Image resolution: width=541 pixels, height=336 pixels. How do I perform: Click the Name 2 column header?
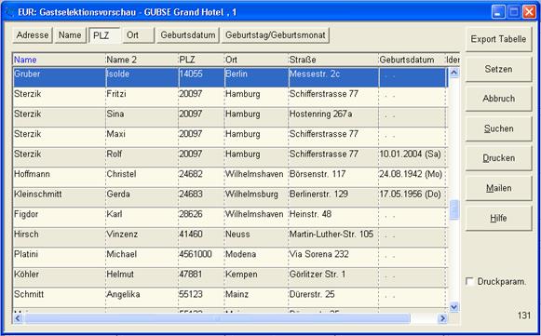pos(142,60)
